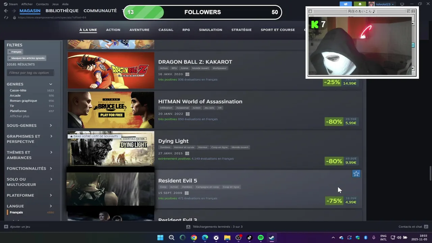Viewport: 432px width, 243px height.
Task: Open HITMAN World of Assassination title
Action: pos(200,102)
